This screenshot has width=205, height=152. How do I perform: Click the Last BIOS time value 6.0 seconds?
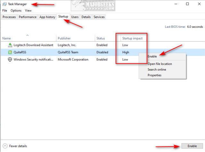pos(195,27)
